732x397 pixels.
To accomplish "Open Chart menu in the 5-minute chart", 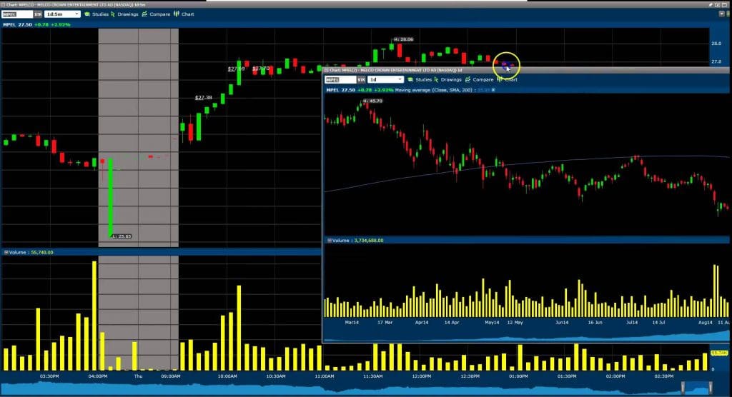I will pos(184,14).
